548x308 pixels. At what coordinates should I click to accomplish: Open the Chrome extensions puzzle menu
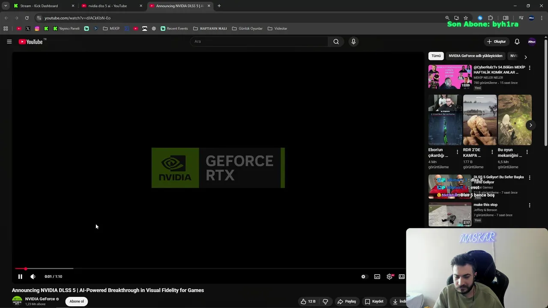pyautogui.click(x=491, y=18)
